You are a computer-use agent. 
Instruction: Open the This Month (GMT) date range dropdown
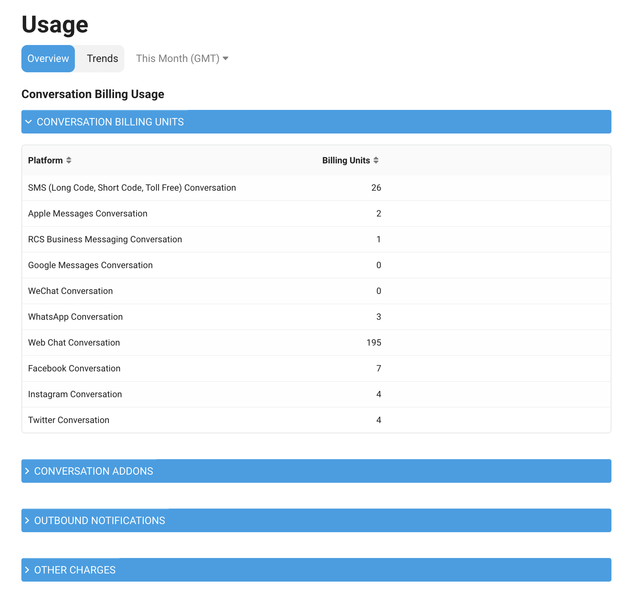(x=182, y=59)
